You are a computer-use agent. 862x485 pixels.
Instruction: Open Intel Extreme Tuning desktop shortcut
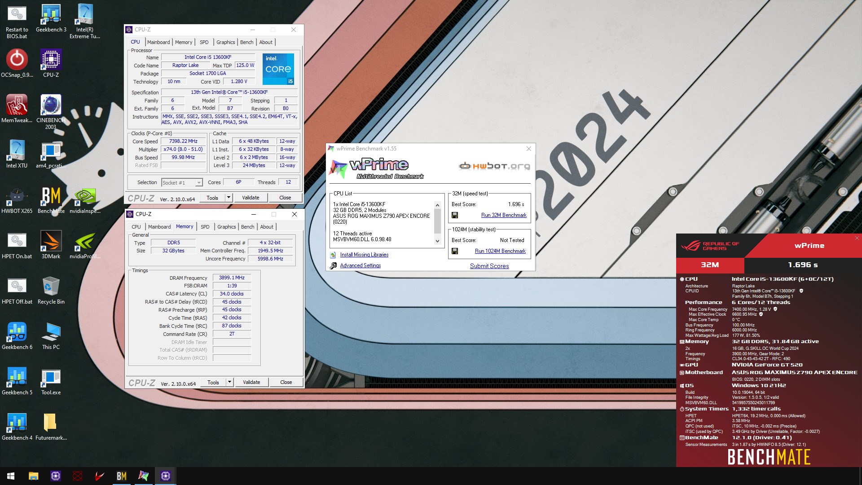(x=85, y=22)
